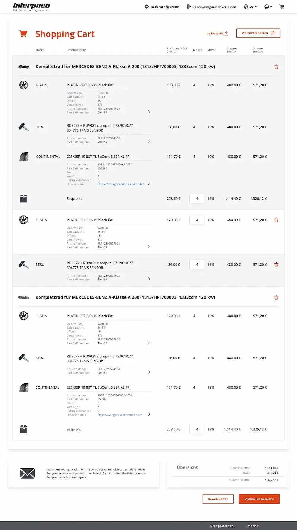Open the euro currency dropdown
The height and width of the screenshot is (530, 297).
coord(268,7)
